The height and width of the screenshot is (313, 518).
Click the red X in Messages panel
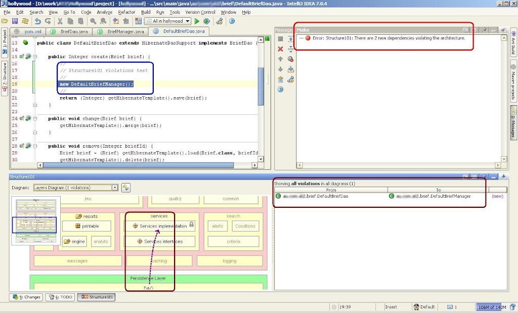[280, 49]
